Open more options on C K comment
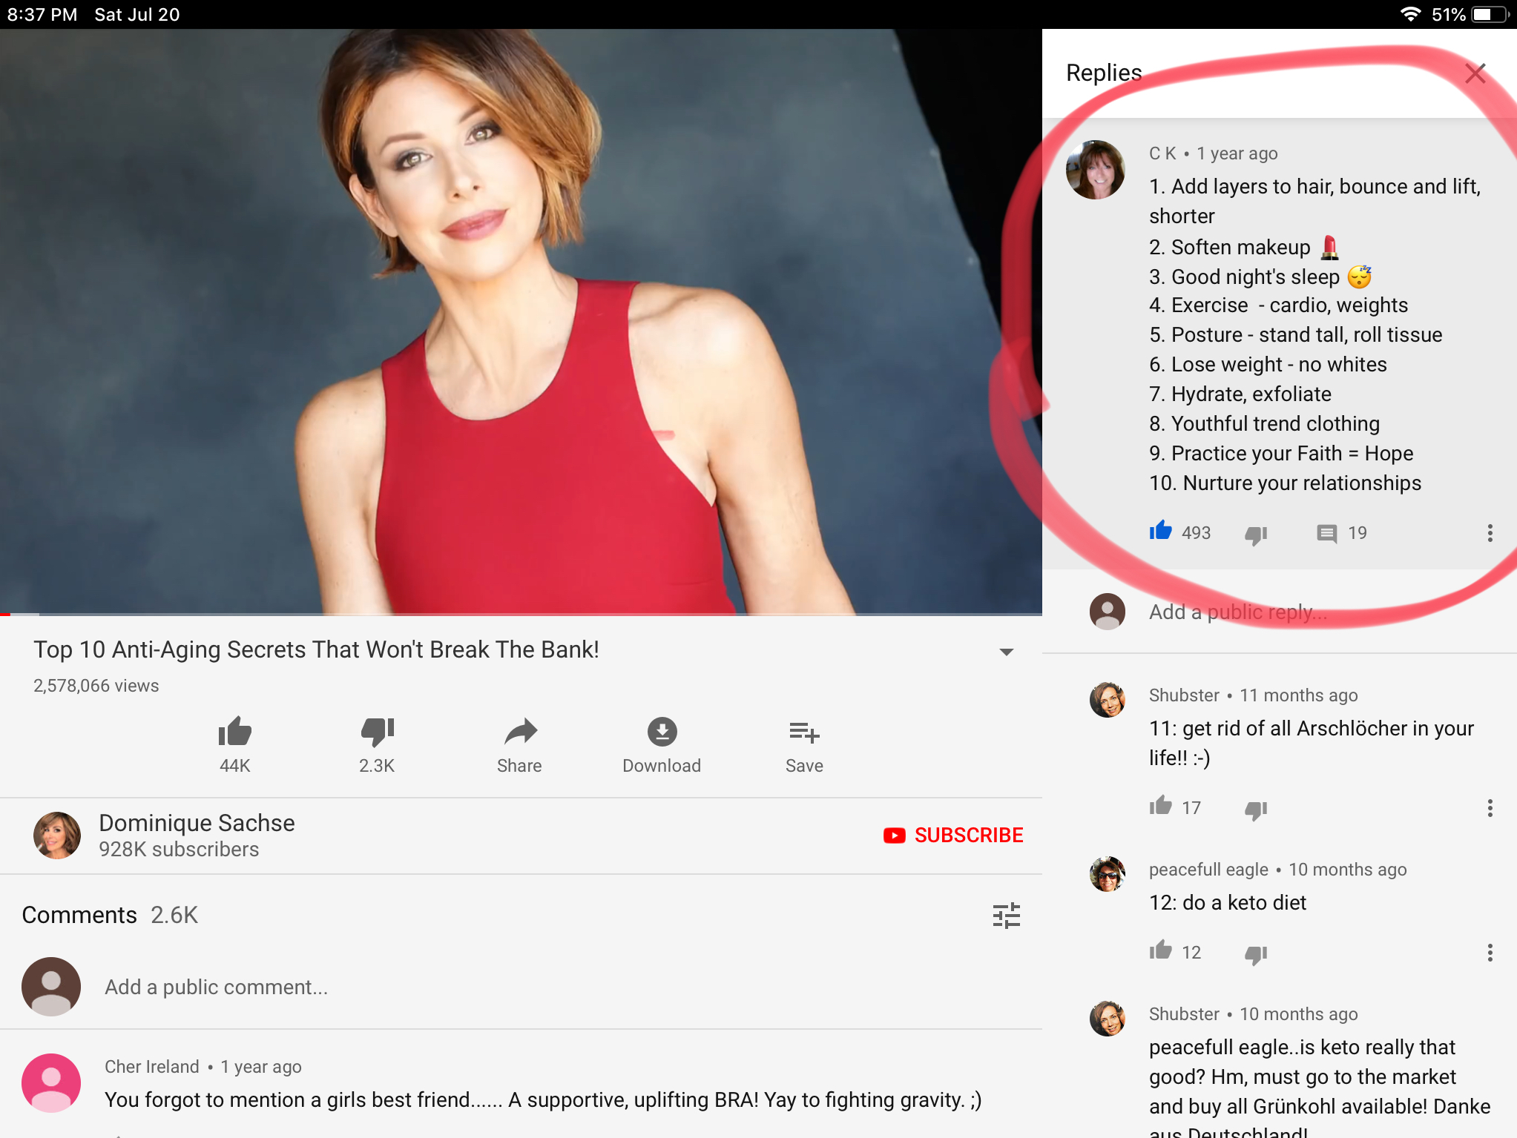This screenshot has width=1517, height=1138. click(1490, 533)
